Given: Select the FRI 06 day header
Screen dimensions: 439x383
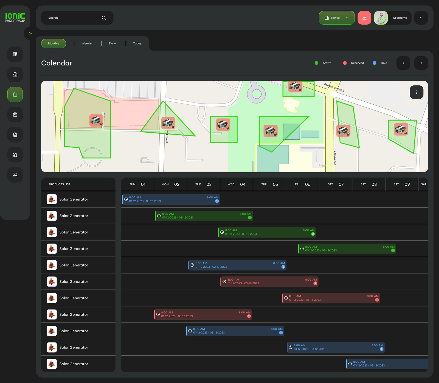Looking at the screenshot, I should [x=303, y=184].
